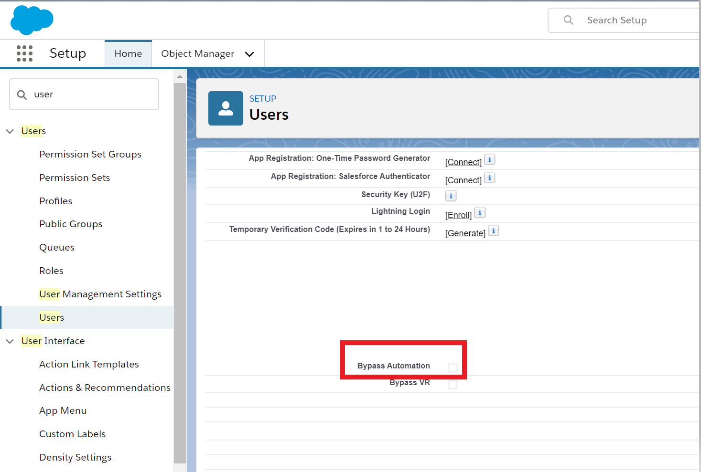Screen dimensions: 701x472
Task: Open Custom Labels
Action: (x=73, y=434)
